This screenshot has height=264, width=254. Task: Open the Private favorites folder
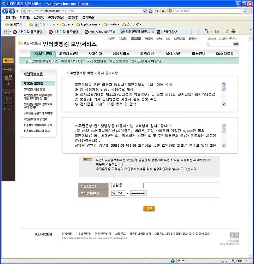[111, 24]
